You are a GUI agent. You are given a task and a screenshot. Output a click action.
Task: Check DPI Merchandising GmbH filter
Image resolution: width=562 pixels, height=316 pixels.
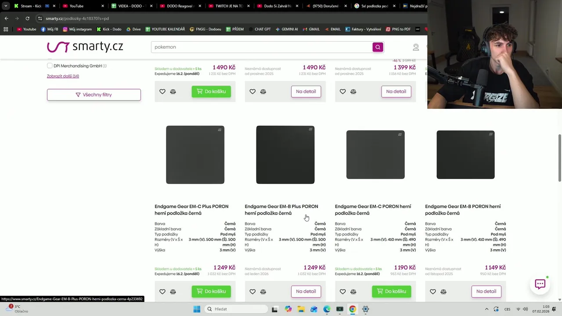(50, 66)
